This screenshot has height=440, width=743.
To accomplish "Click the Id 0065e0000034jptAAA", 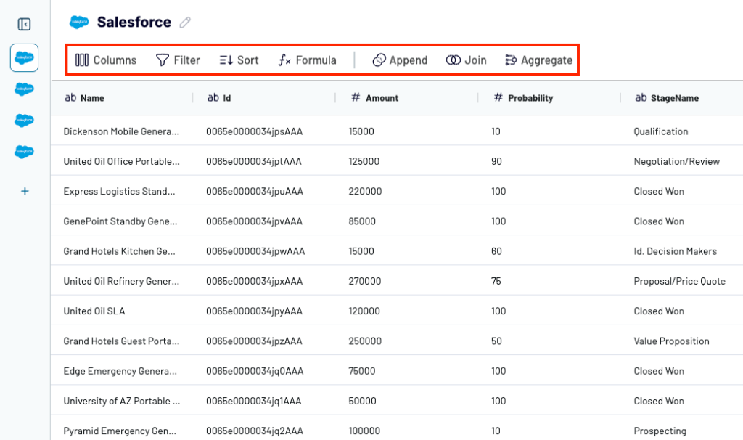I will [254, 161].
